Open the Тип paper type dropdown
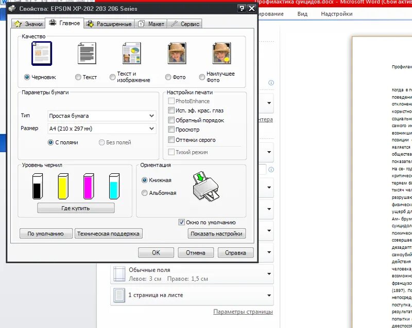The image size is (412, 328). click(x=102, y=116)
